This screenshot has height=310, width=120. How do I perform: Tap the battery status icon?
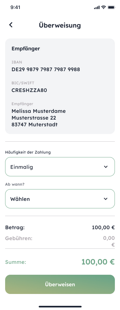(111, 7)
